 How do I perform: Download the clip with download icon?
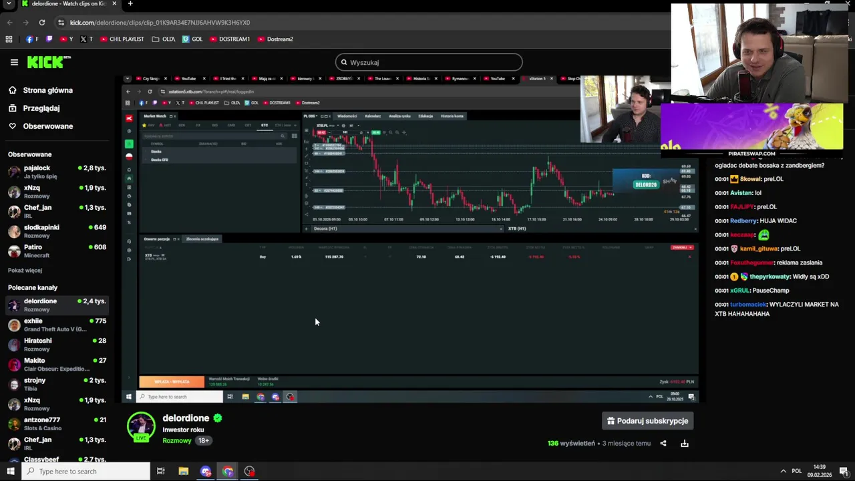[x=685, y=444]
